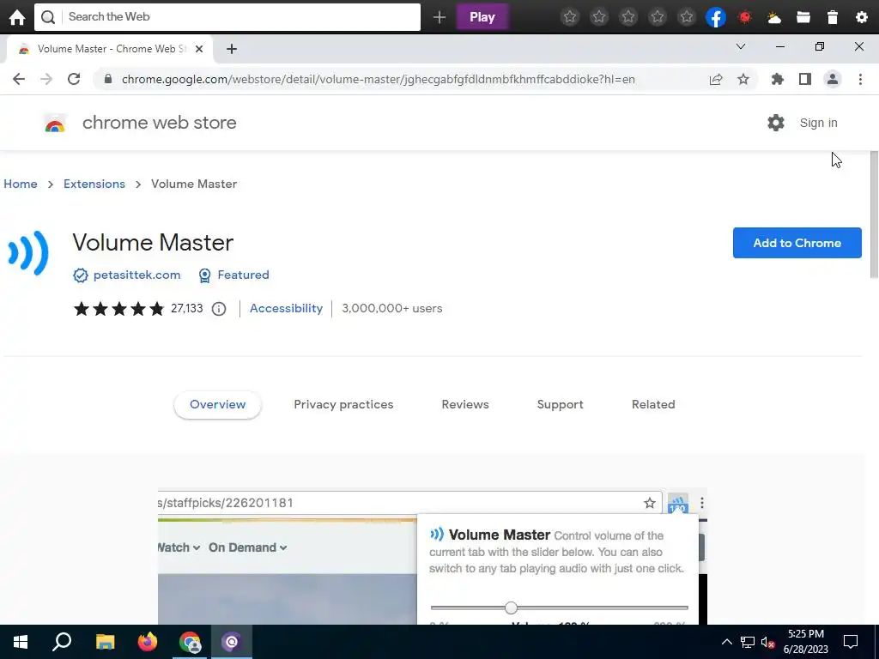Open the weather cloud icon
Image resolution: width=879 pixels, height=659 pixels.
(774, 18)
